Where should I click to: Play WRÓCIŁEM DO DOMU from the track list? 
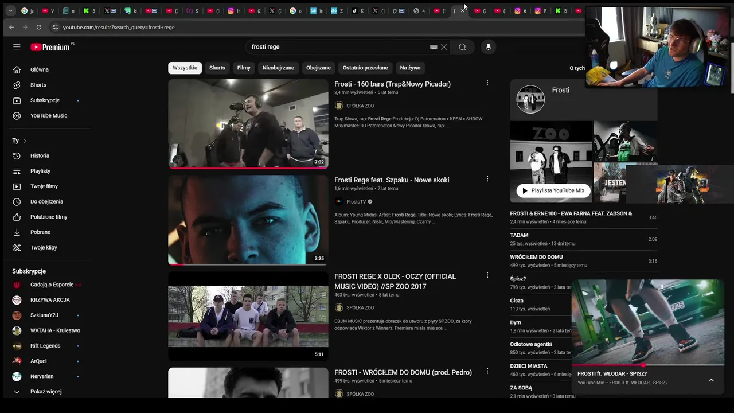click(584, 261)
